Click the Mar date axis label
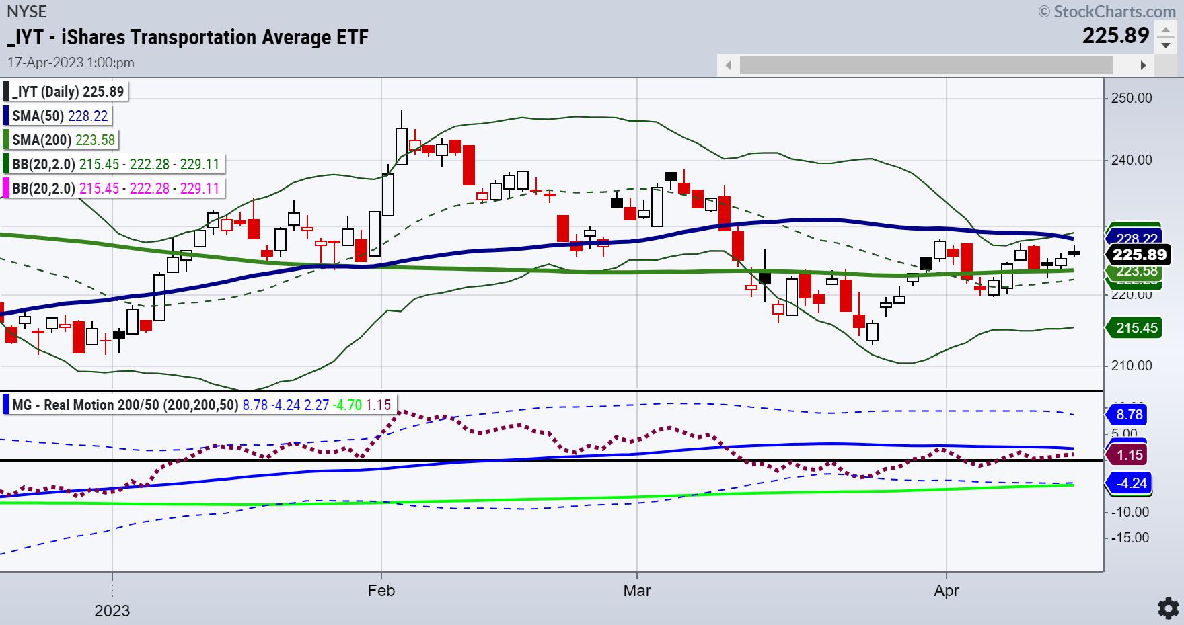Image resolution: width=1184 pixels, height=625 pixels. pyautogui.click(x=637, y=591)
